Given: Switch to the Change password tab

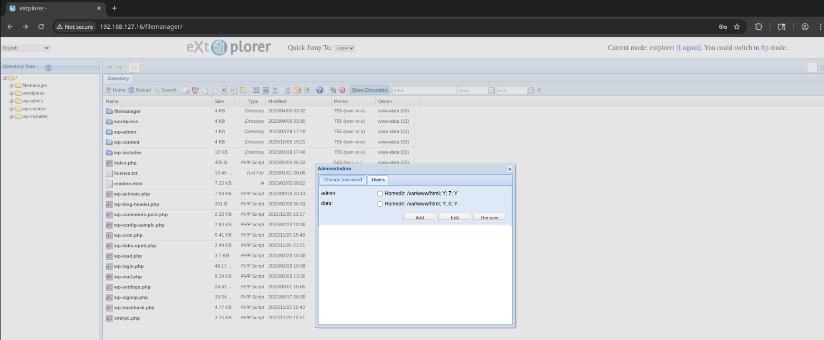Looking at the screenshot, I should pos(342,180).
